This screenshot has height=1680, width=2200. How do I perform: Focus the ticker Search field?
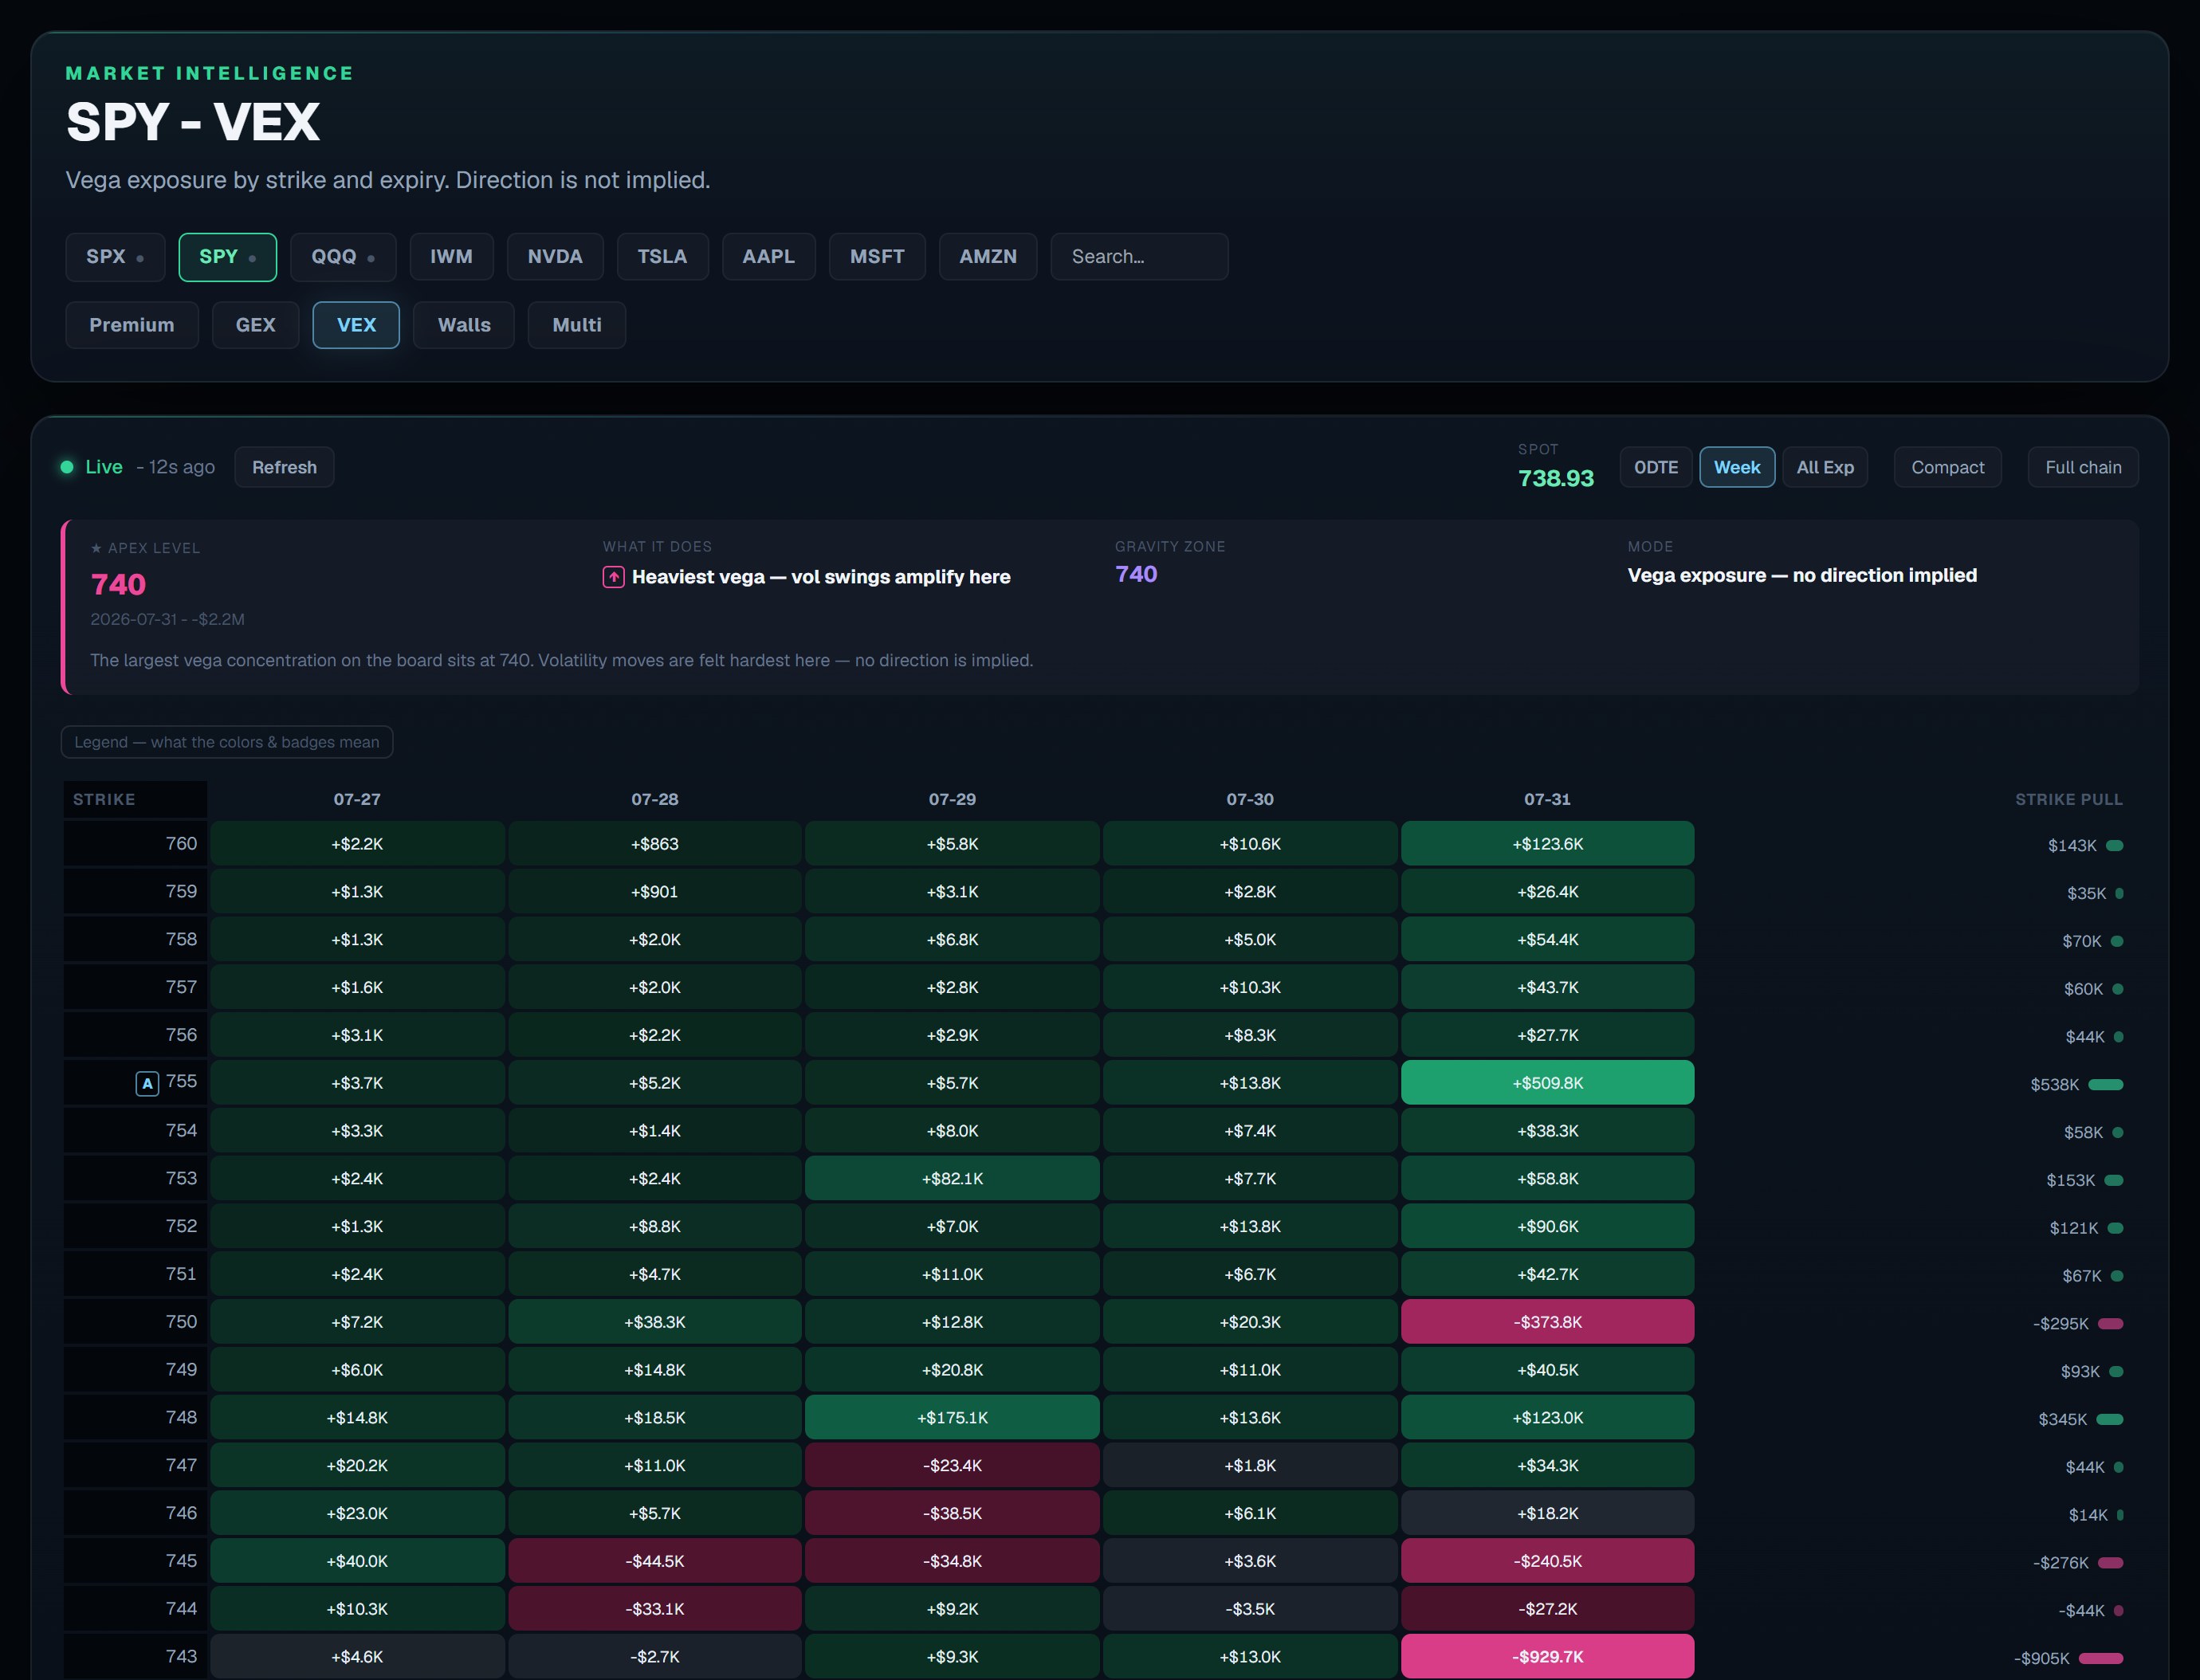coord(1139,257)
